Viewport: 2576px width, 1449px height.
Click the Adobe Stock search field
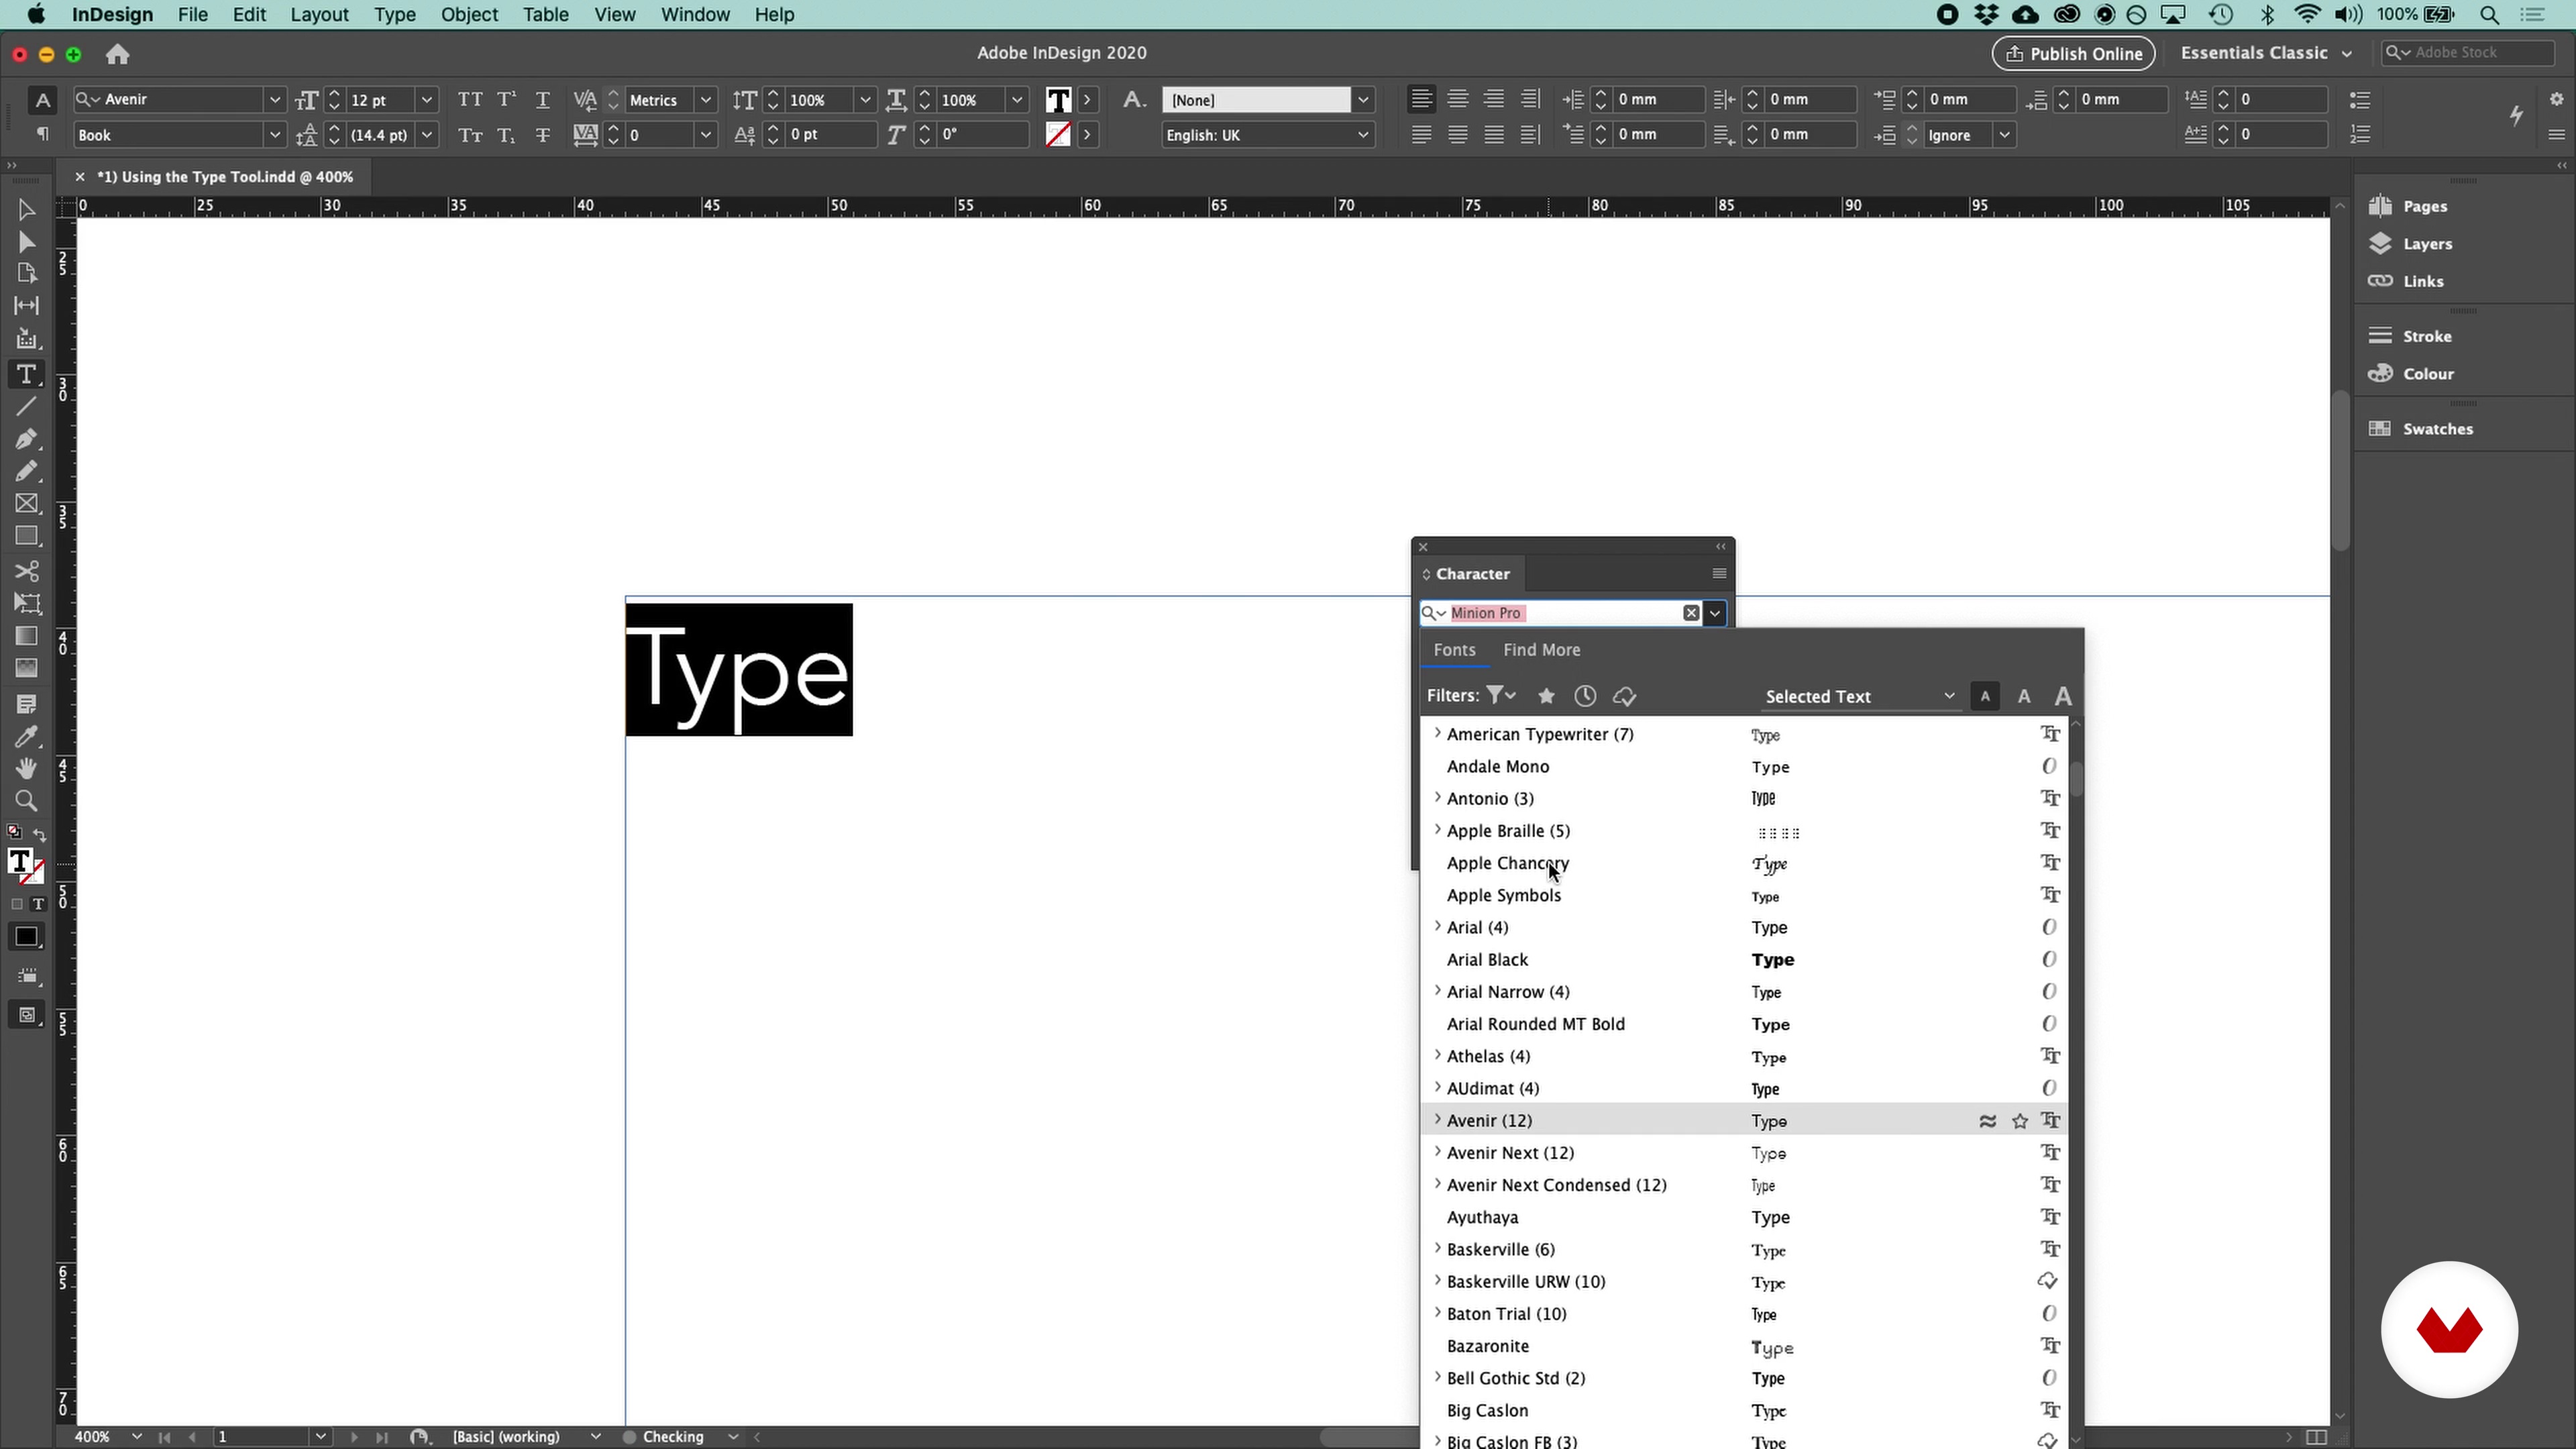pyautogui.click(x=2467, y=53)
